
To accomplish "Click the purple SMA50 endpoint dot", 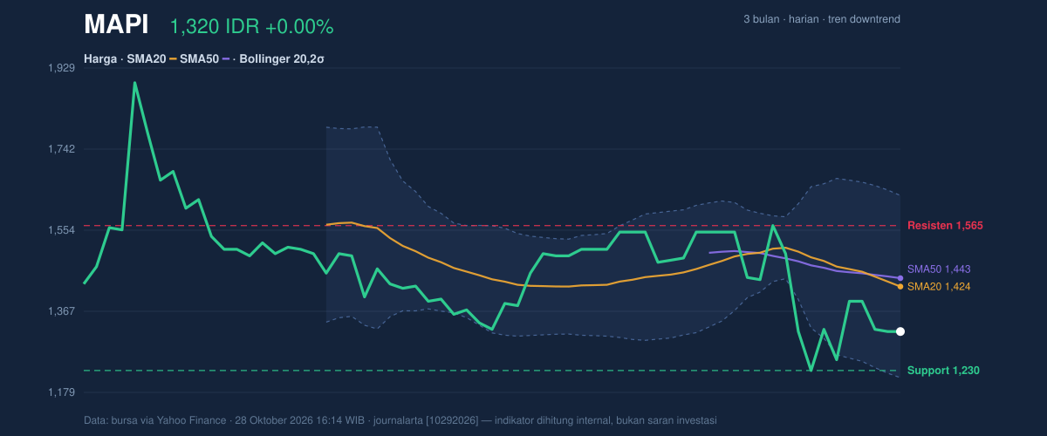I will coord(900,278).
